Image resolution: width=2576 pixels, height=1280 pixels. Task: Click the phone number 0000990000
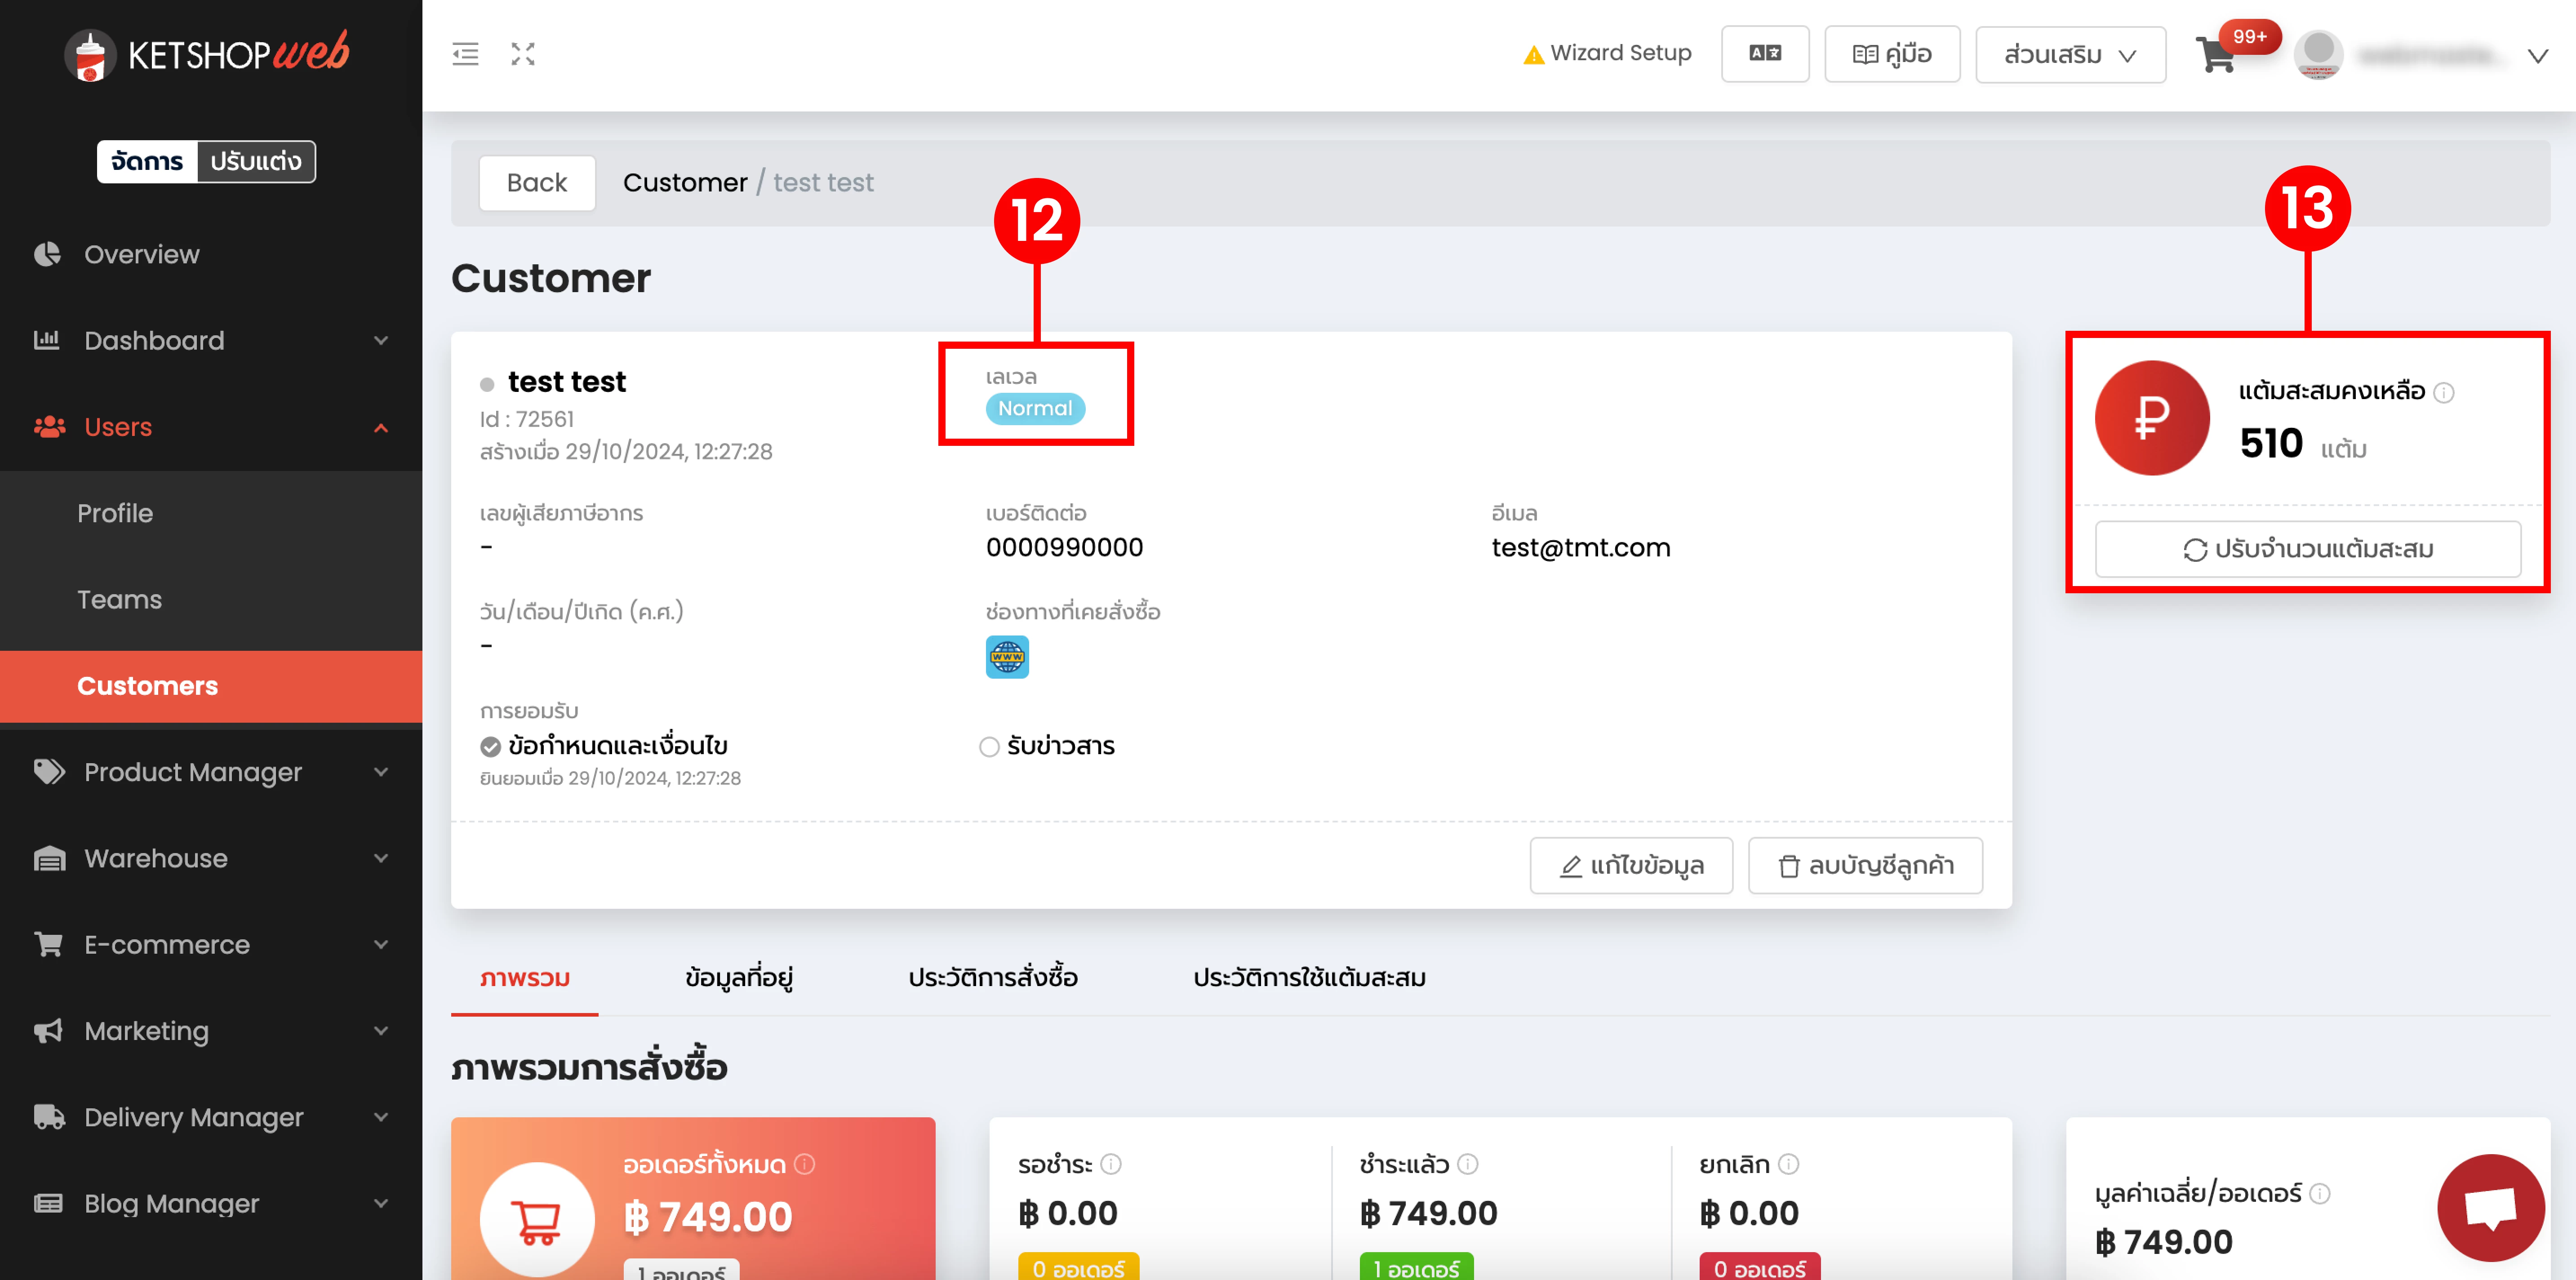point(1064,547)
